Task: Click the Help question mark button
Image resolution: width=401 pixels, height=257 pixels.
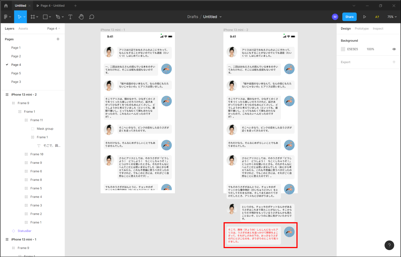Action: coord(389,245)
